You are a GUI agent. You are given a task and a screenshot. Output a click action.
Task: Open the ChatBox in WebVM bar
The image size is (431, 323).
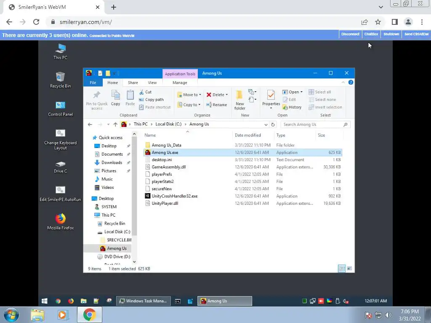[x=371, y=34]
